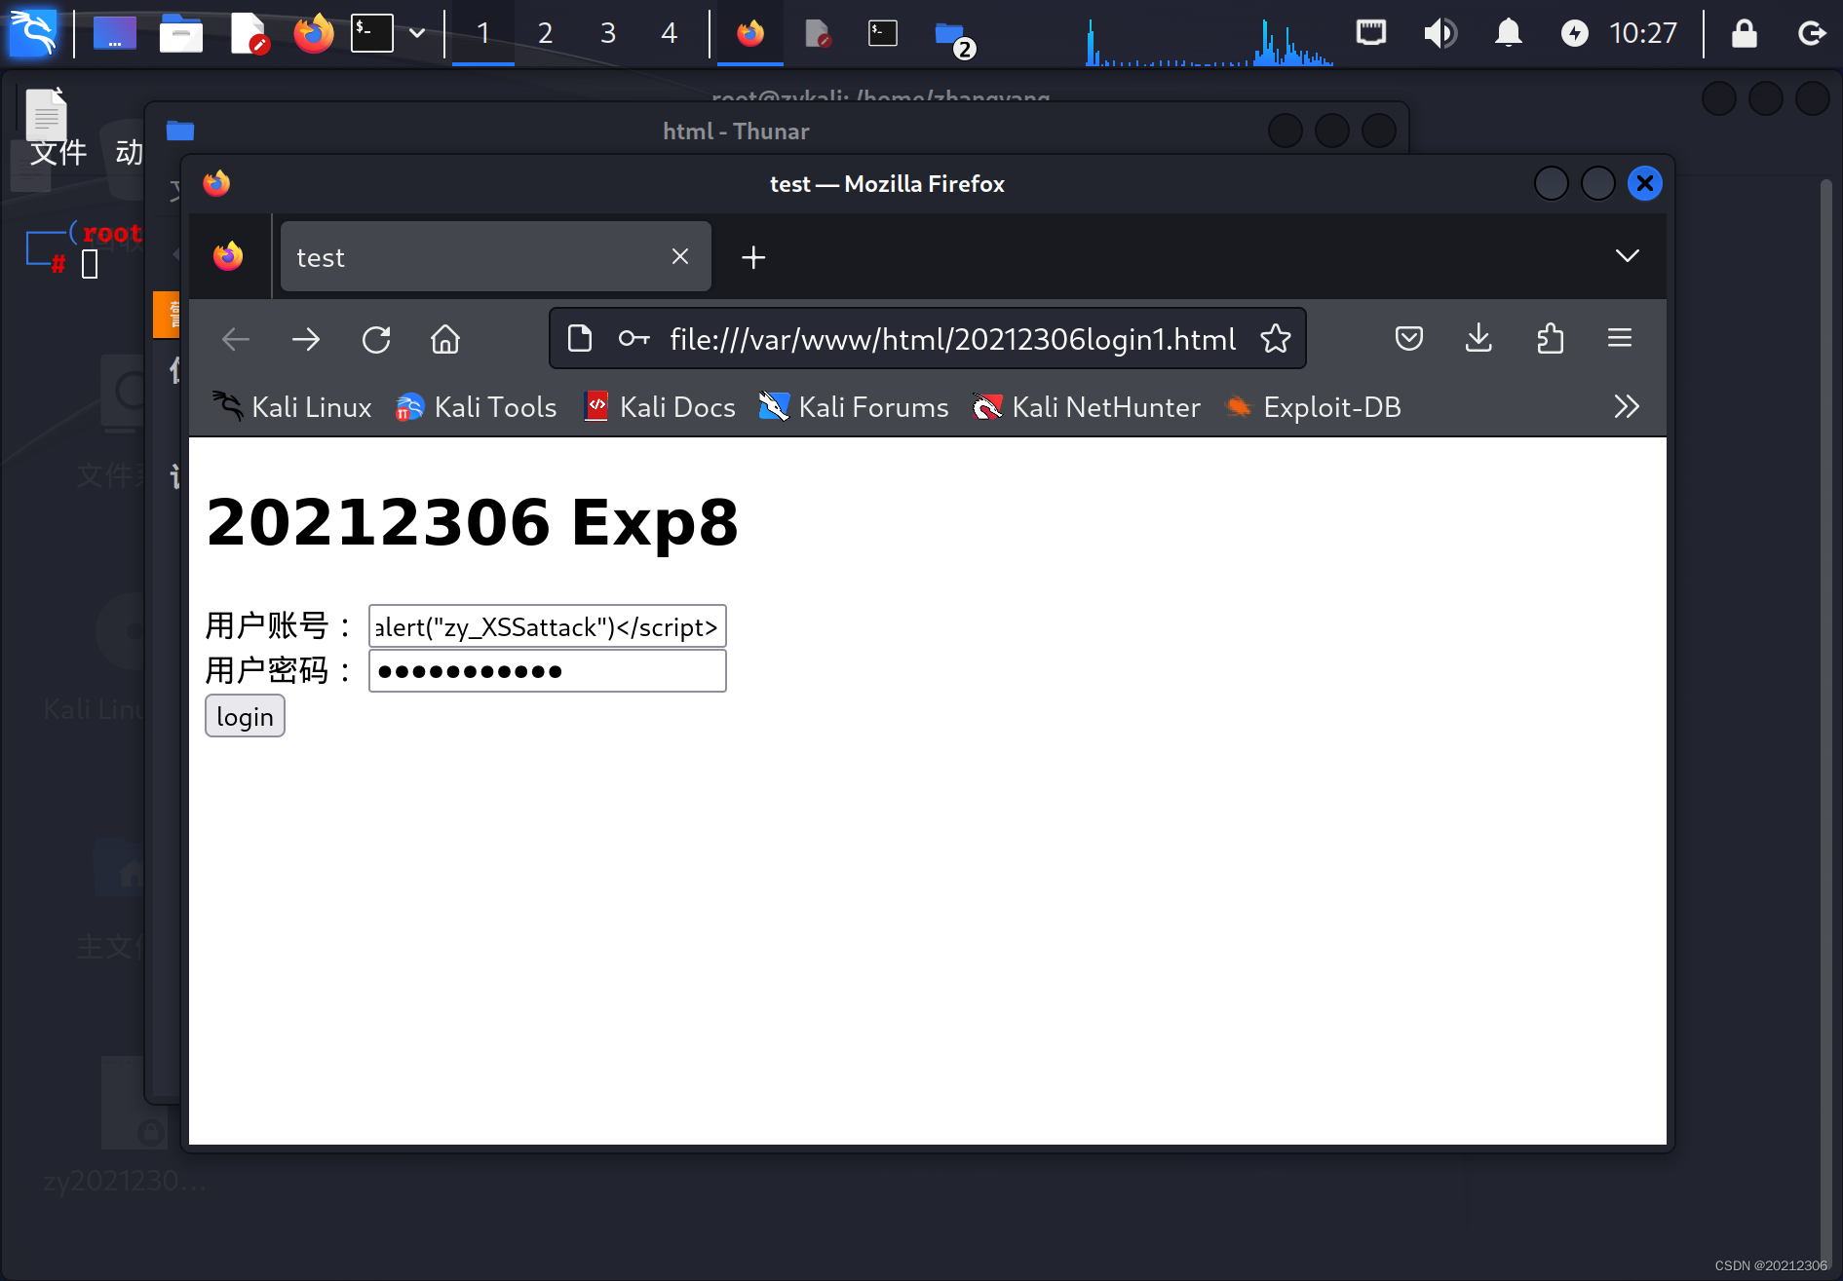
Task: Open the notifications bell icon
Action: pos(1508,33)
